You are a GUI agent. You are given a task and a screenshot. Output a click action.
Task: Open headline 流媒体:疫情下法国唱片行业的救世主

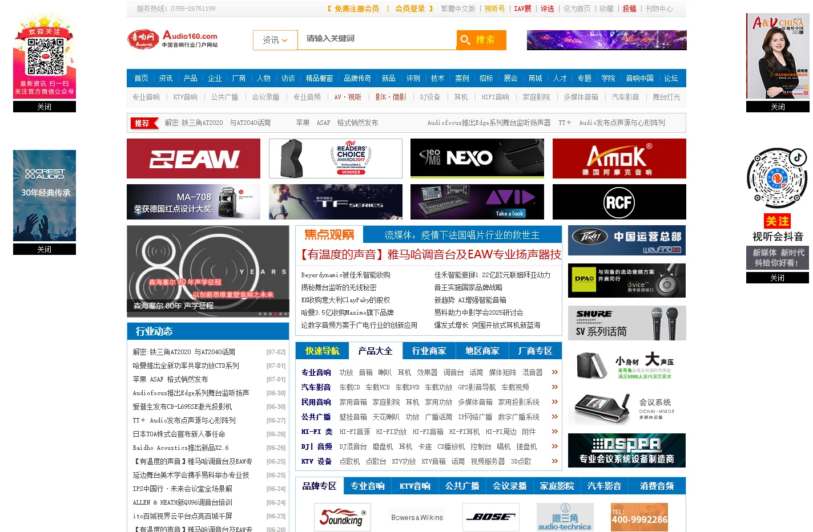pos(462,234)
